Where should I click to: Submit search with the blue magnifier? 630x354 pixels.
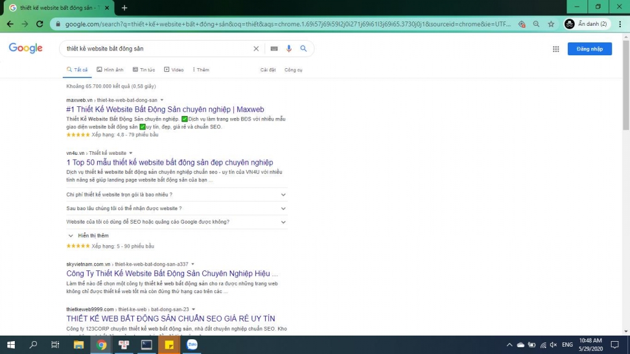303,49
